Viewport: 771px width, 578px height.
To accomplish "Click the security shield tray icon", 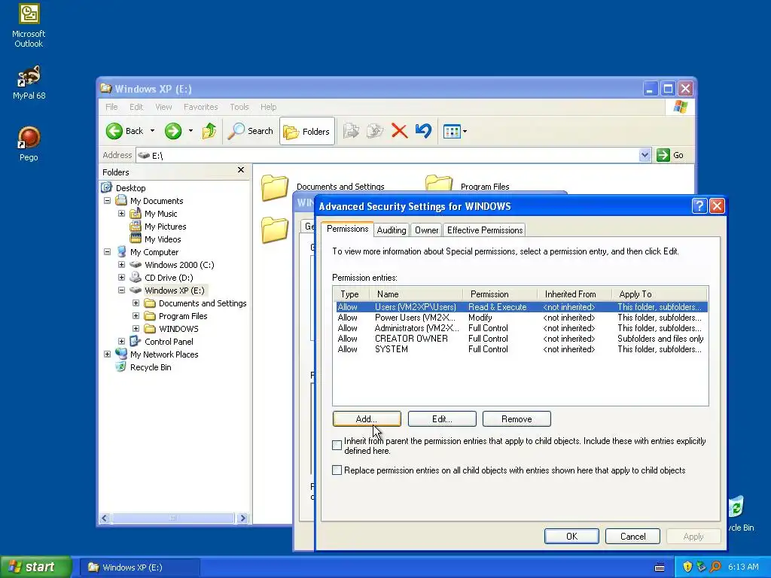I will [687, 567].
